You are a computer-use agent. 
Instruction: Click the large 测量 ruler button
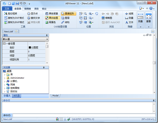click(140, 18)
